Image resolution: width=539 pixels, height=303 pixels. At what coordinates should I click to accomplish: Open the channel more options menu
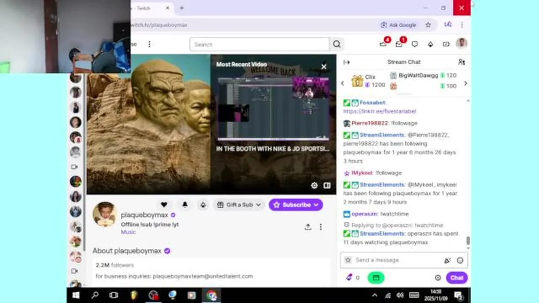(320, 227)
